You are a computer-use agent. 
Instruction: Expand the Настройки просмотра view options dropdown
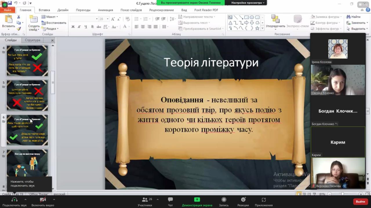click(x=248, y=3)
